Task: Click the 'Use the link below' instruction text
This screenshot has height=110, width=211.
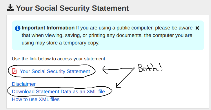Action: [x=59, y=59]
